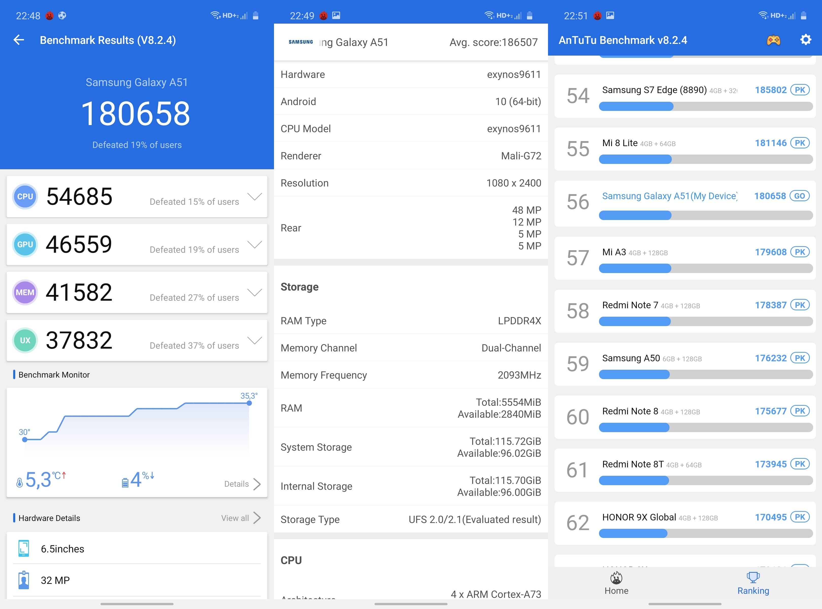
Task: Open the rank 59 Samsung A50 entry
Action: (x=685, y=364)
